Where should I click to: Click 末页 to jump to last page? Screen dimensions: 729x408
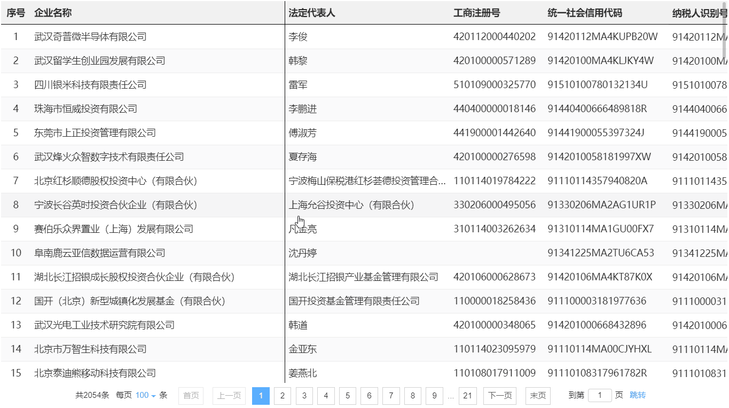point(537,396)
